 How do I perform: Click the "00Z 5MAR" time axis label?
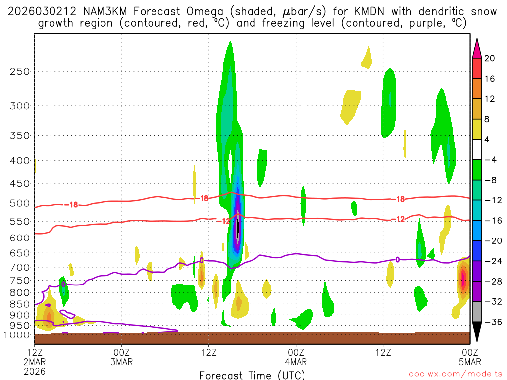tap(470, 357)
